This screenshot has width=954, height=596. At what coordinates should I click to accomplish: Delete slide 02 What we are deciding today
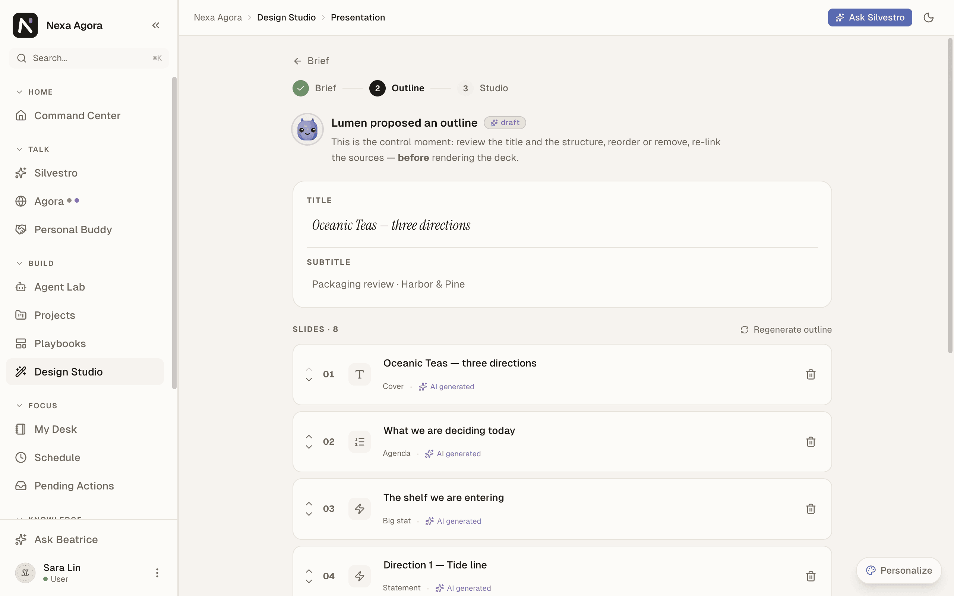tap(811, 442)
